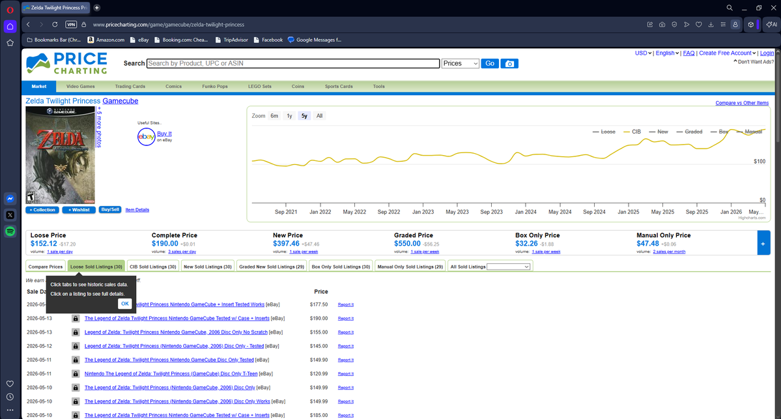Open the downloads icon in toolbar
The image size is (781, 419).
click(x=711, y=24)
